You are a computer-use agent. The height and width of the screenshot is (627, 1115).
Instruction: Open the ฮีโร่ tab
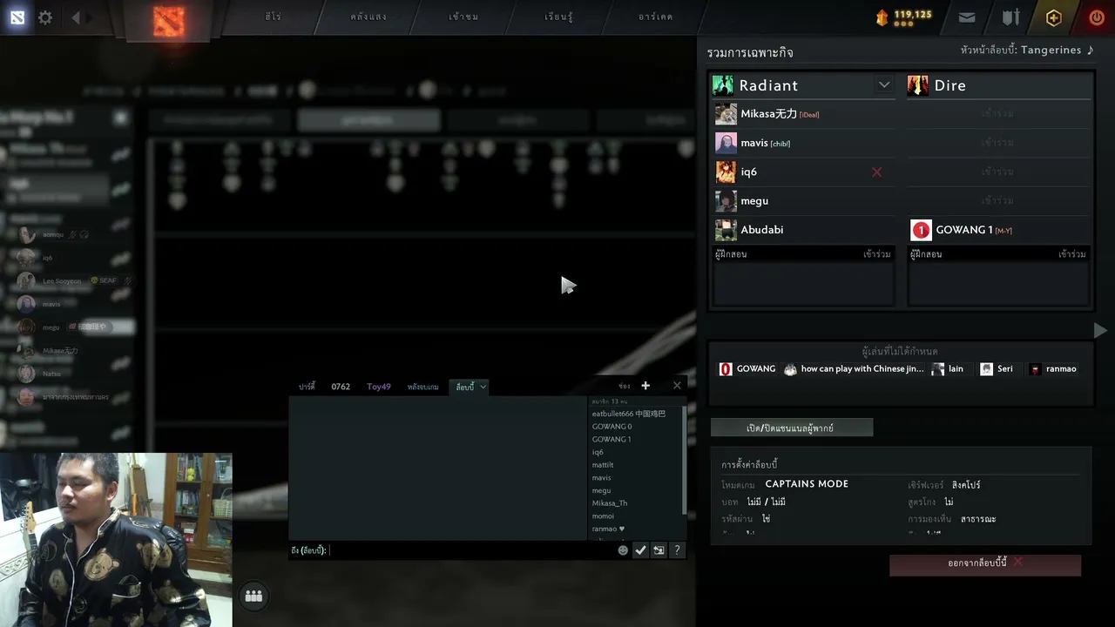tap(273, 17)
